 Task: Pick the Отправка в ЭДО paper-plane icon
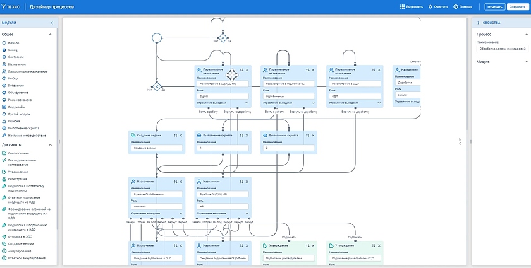click(4, 236)
